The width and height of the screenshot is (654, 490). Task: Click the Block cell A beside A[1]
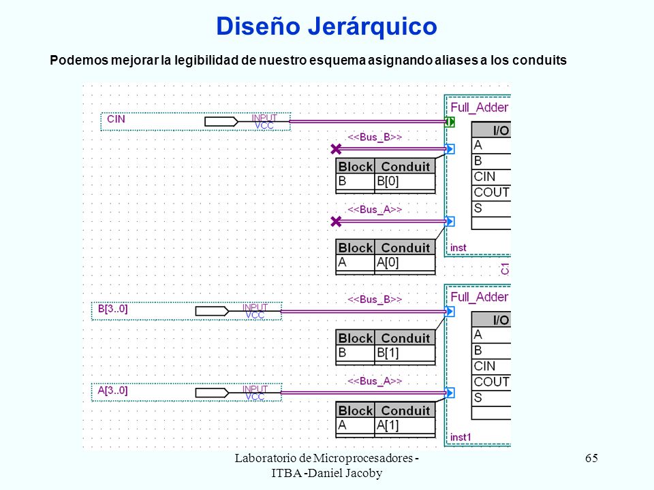(356, 425)
